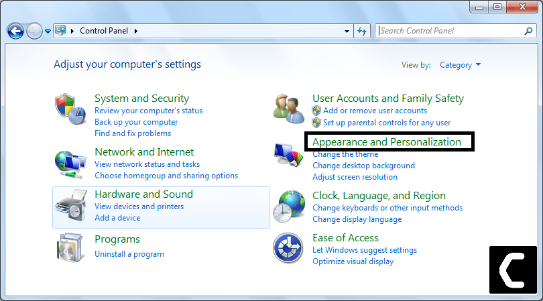Click shield icon beside Set up parental controls
This screenshot has height=301, width=543.
[316, 123]
